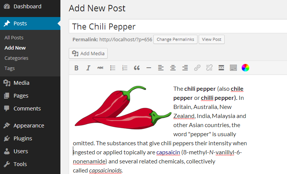287x174 pixels.
Task: Click the Plugins plug icon
Action: click(7, 138)
